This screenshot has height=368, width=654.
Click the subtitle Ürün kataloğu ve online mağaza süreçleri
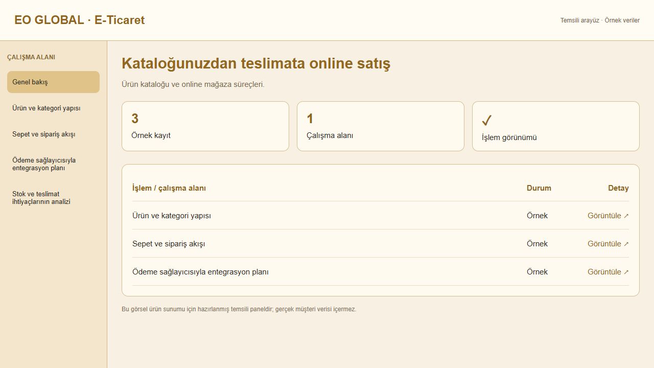193,84
